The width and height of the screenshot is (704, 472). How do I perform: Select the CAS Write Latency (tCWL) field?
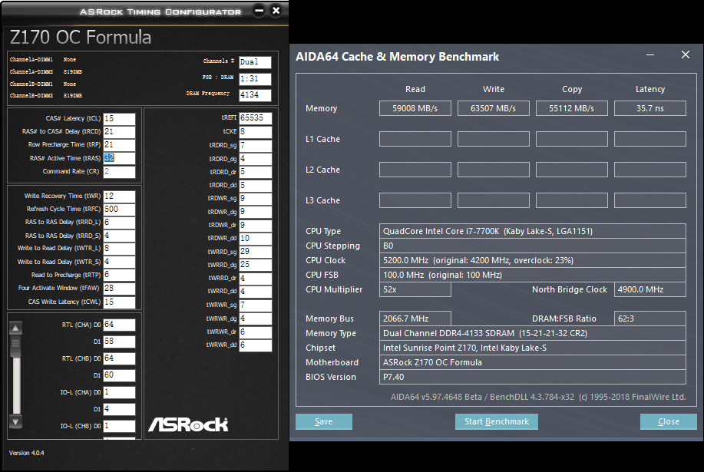point(119,302)
